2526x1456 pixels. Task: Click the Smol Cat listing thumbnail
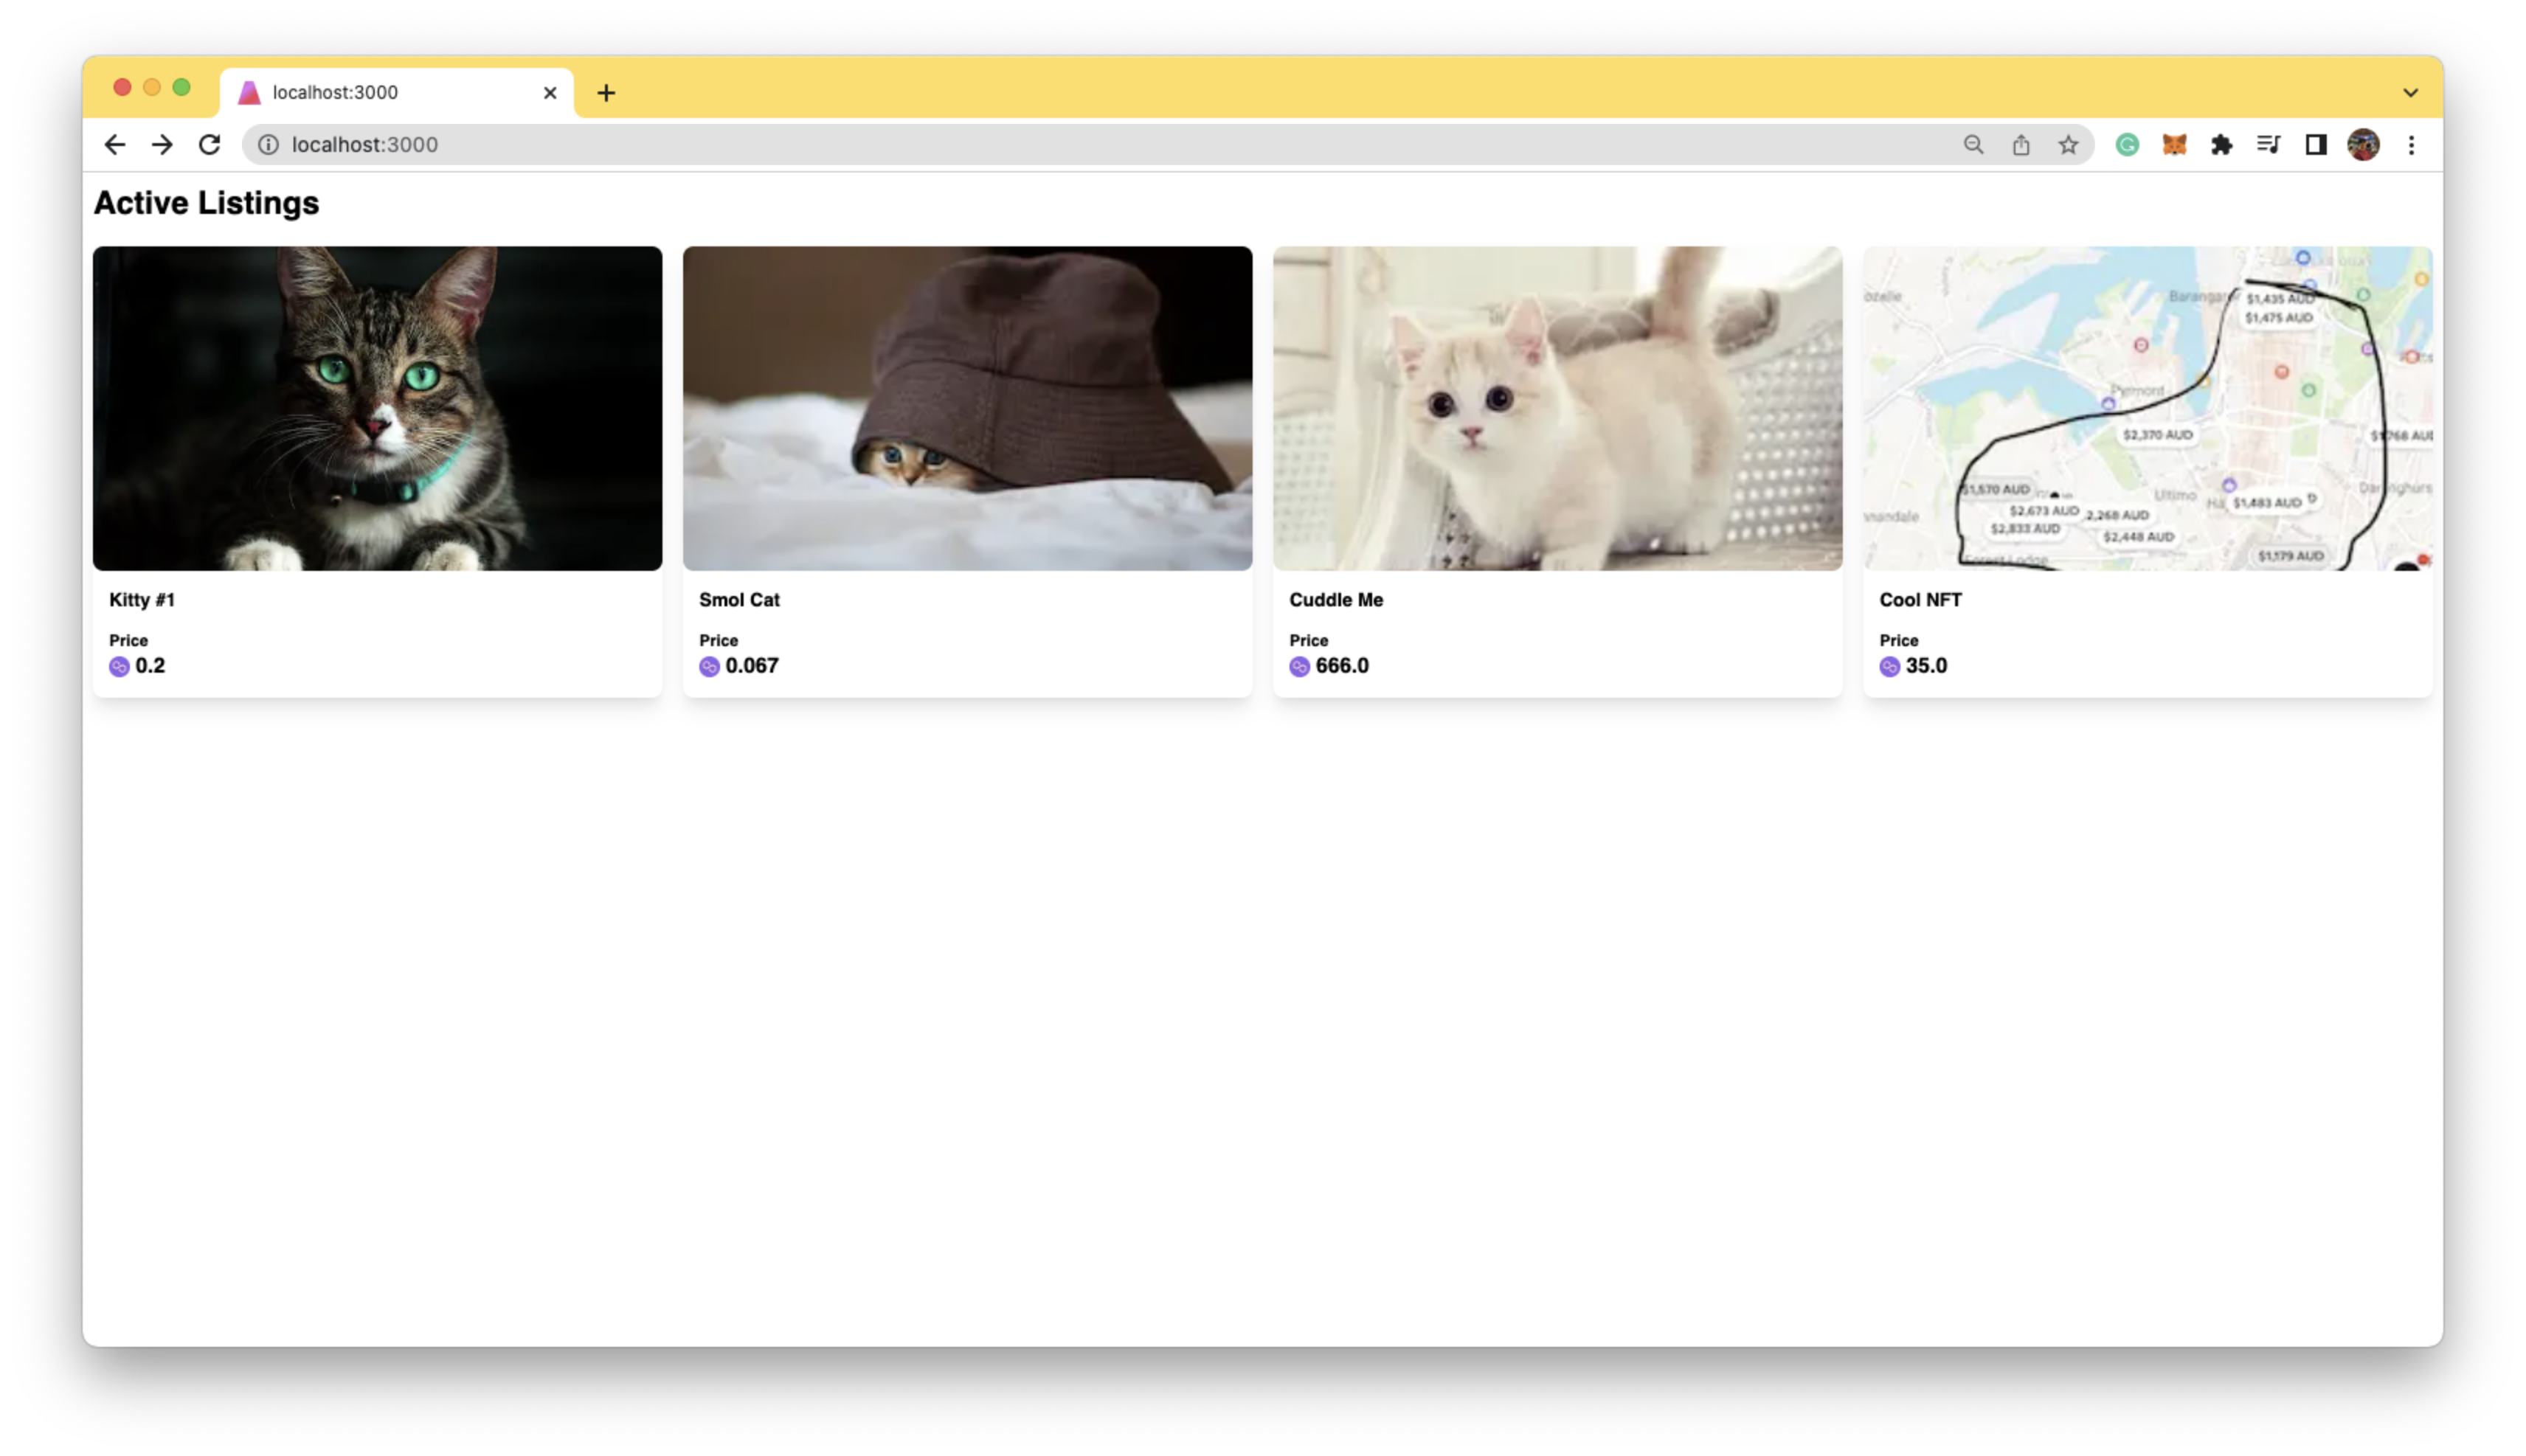pos(966,408)
